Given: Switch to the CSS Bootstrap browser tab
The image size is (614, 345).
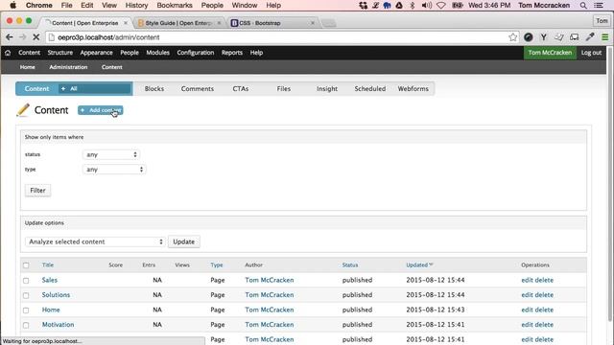Looking at the screenshot, I should click(272, 23).
